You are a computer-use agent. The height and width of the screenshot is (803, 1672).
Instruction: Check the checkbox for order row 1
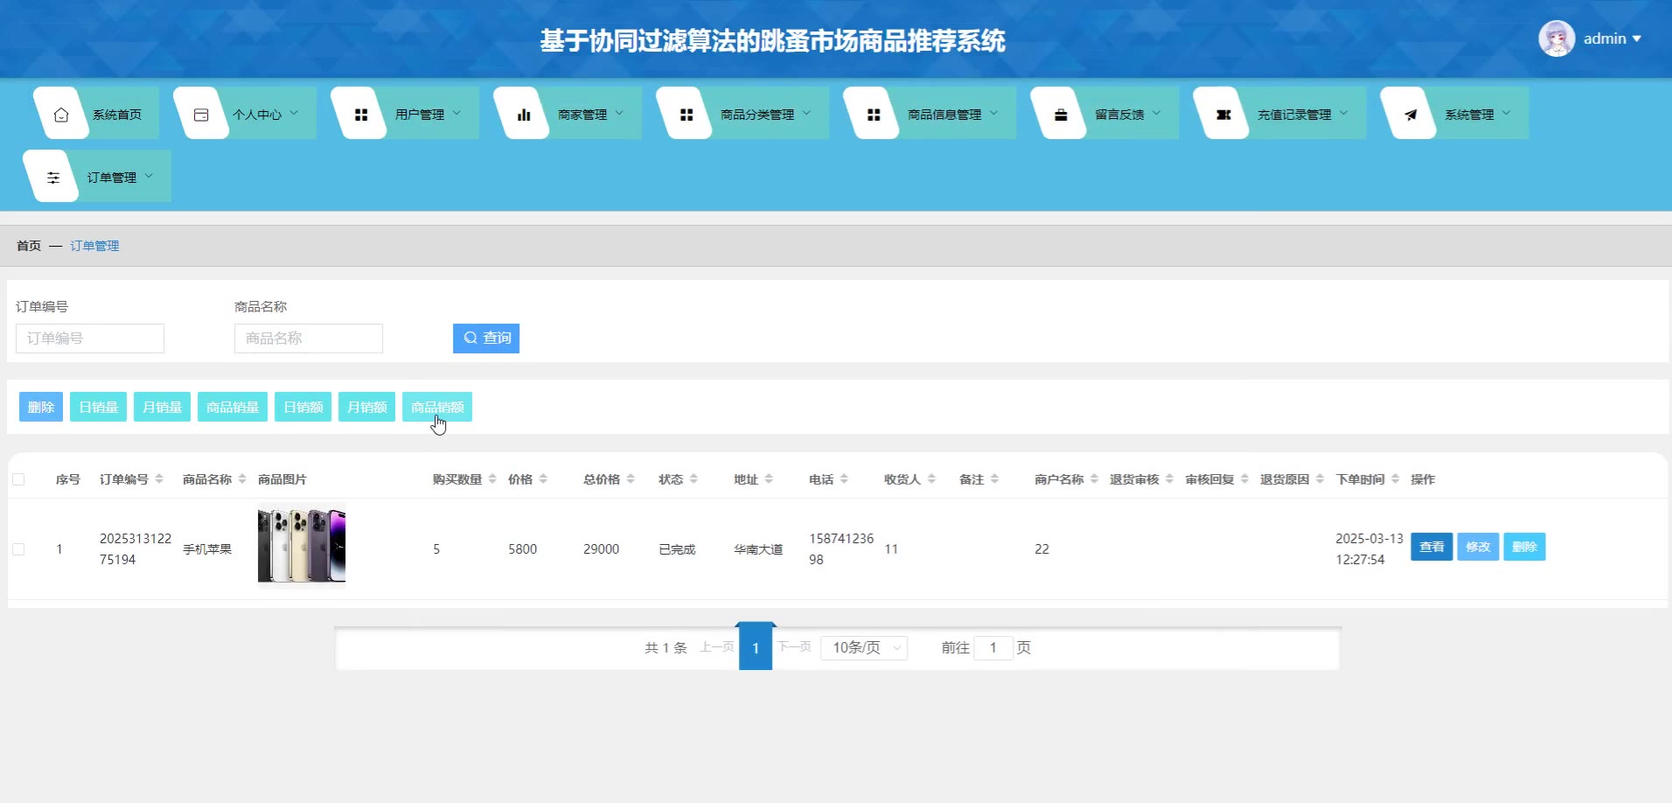pos(18,549)
